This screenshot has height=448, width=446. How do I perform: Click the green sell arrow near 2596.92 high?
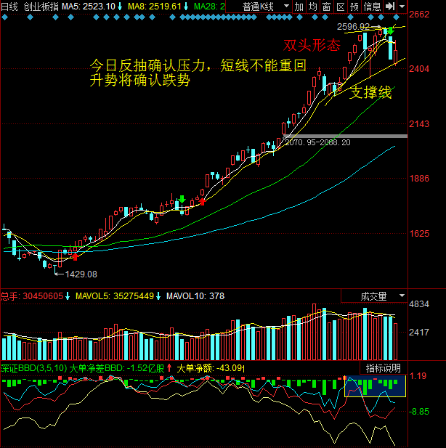pyautogui.click(x=391, y=30)
